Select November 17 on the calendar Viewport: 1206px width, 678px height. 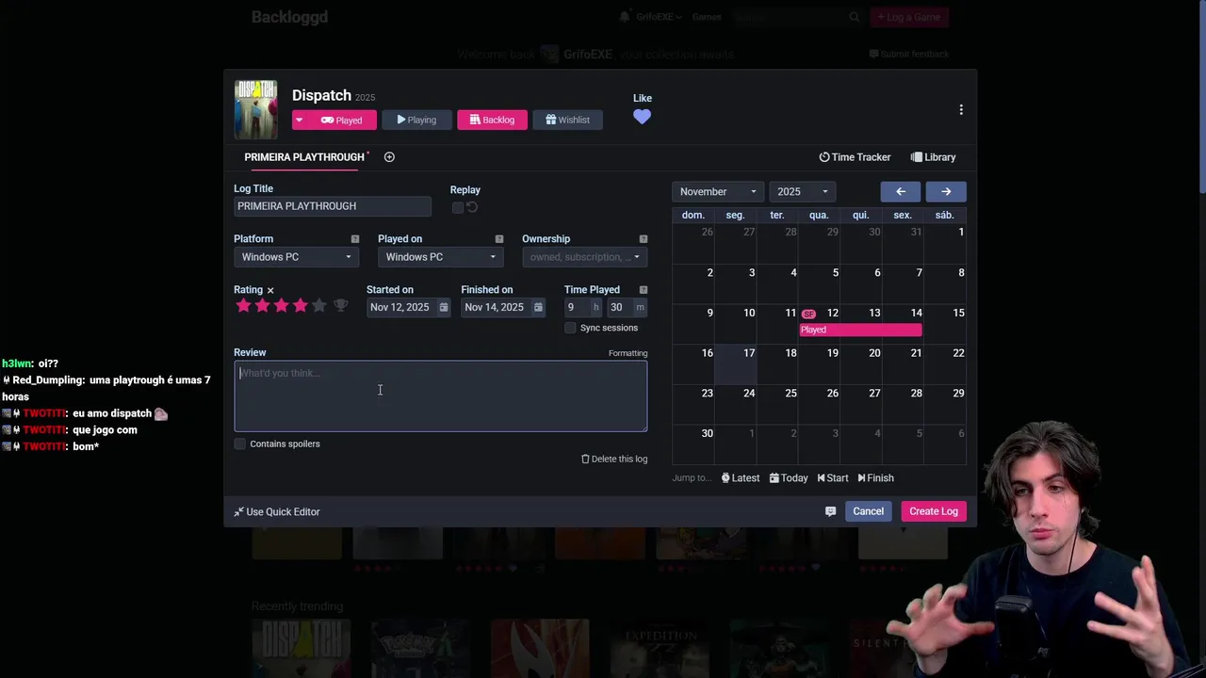[x=735, y=365]
